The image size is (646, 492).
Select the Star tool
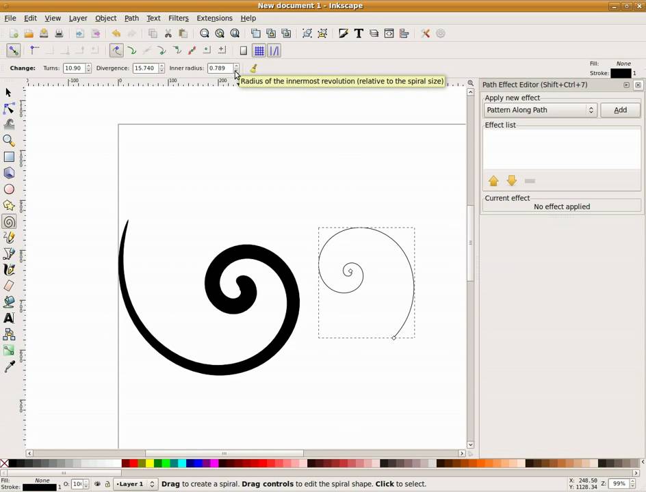10,206
